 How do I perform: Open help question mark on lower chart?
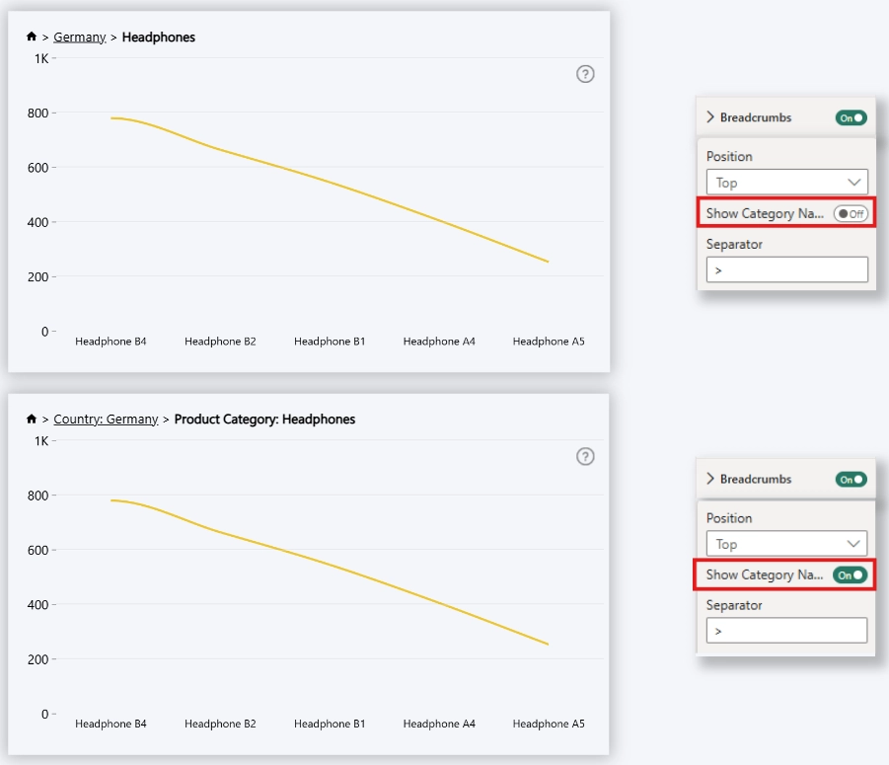pos(585,456)
